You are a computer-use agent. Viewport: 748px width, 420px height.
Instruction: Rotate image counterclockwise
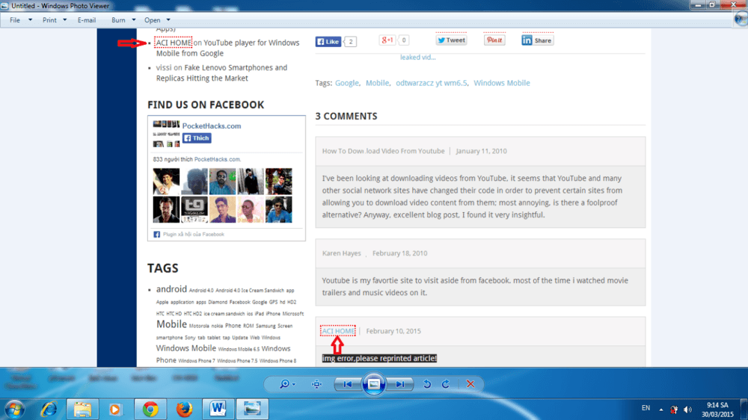tap(427, 384)
